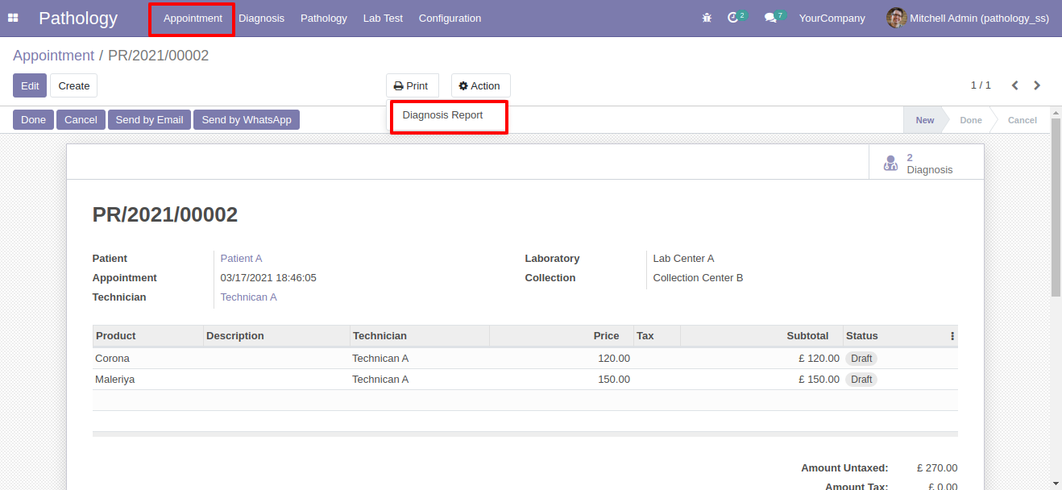
Task: Open the activities clock icon
Action: point(732,18)
